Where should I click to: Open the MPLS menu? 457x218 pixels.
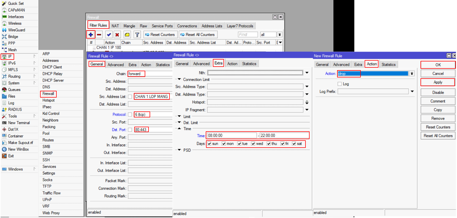13,70
